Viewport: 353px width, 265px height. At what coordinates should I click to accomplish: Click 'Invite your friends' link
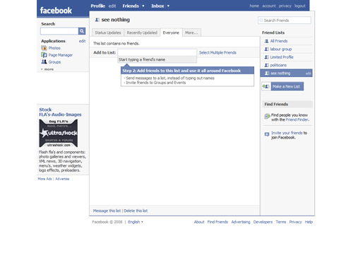287,133
